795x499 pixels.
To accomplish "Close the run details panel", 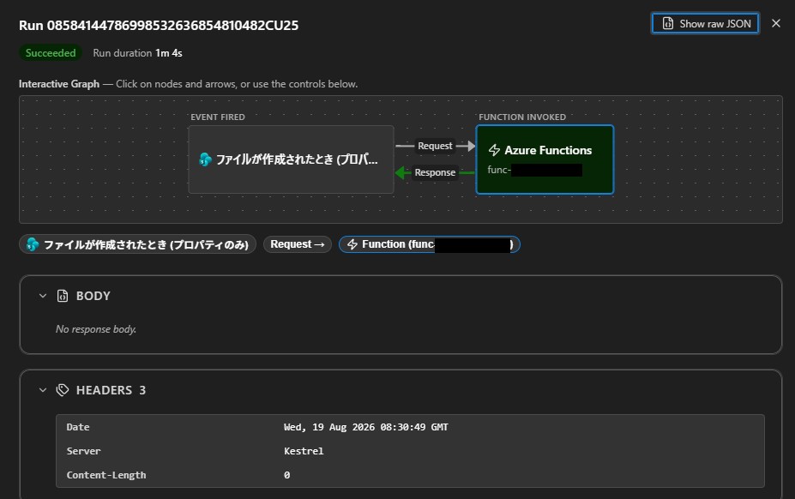I will (776, 23).
